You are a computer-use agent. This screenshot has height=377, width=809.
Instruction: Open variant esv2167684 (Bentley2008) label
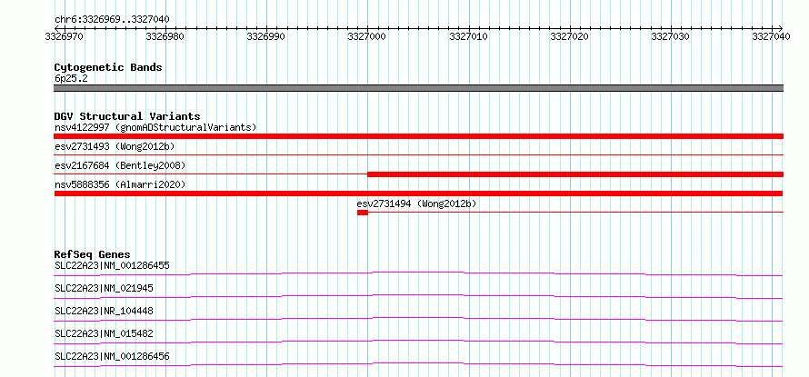(x=120, y=165)
